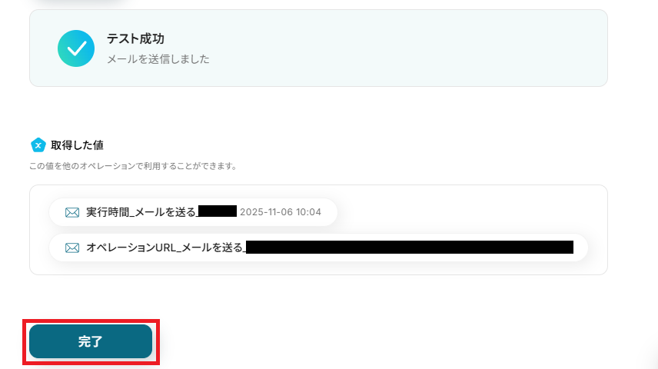Viewport: 658px width, 369px height.
Task: Click the teal checkmark success icon
Action: click(x=76, y=48)
